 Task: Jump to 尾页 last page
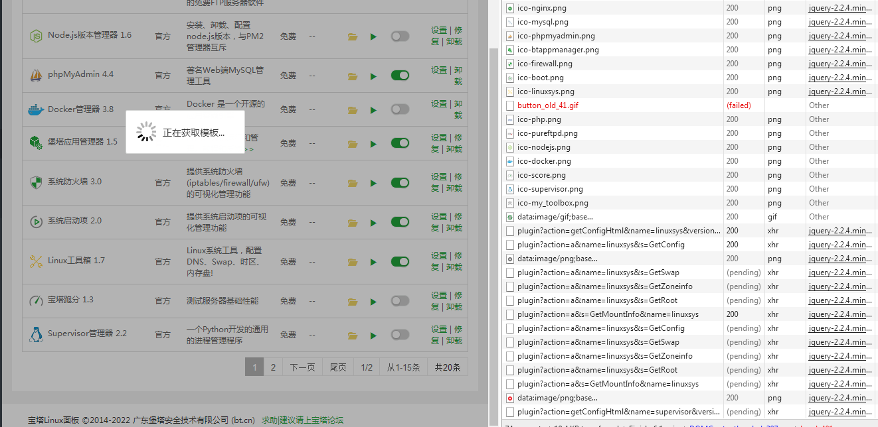coord(338,367)
